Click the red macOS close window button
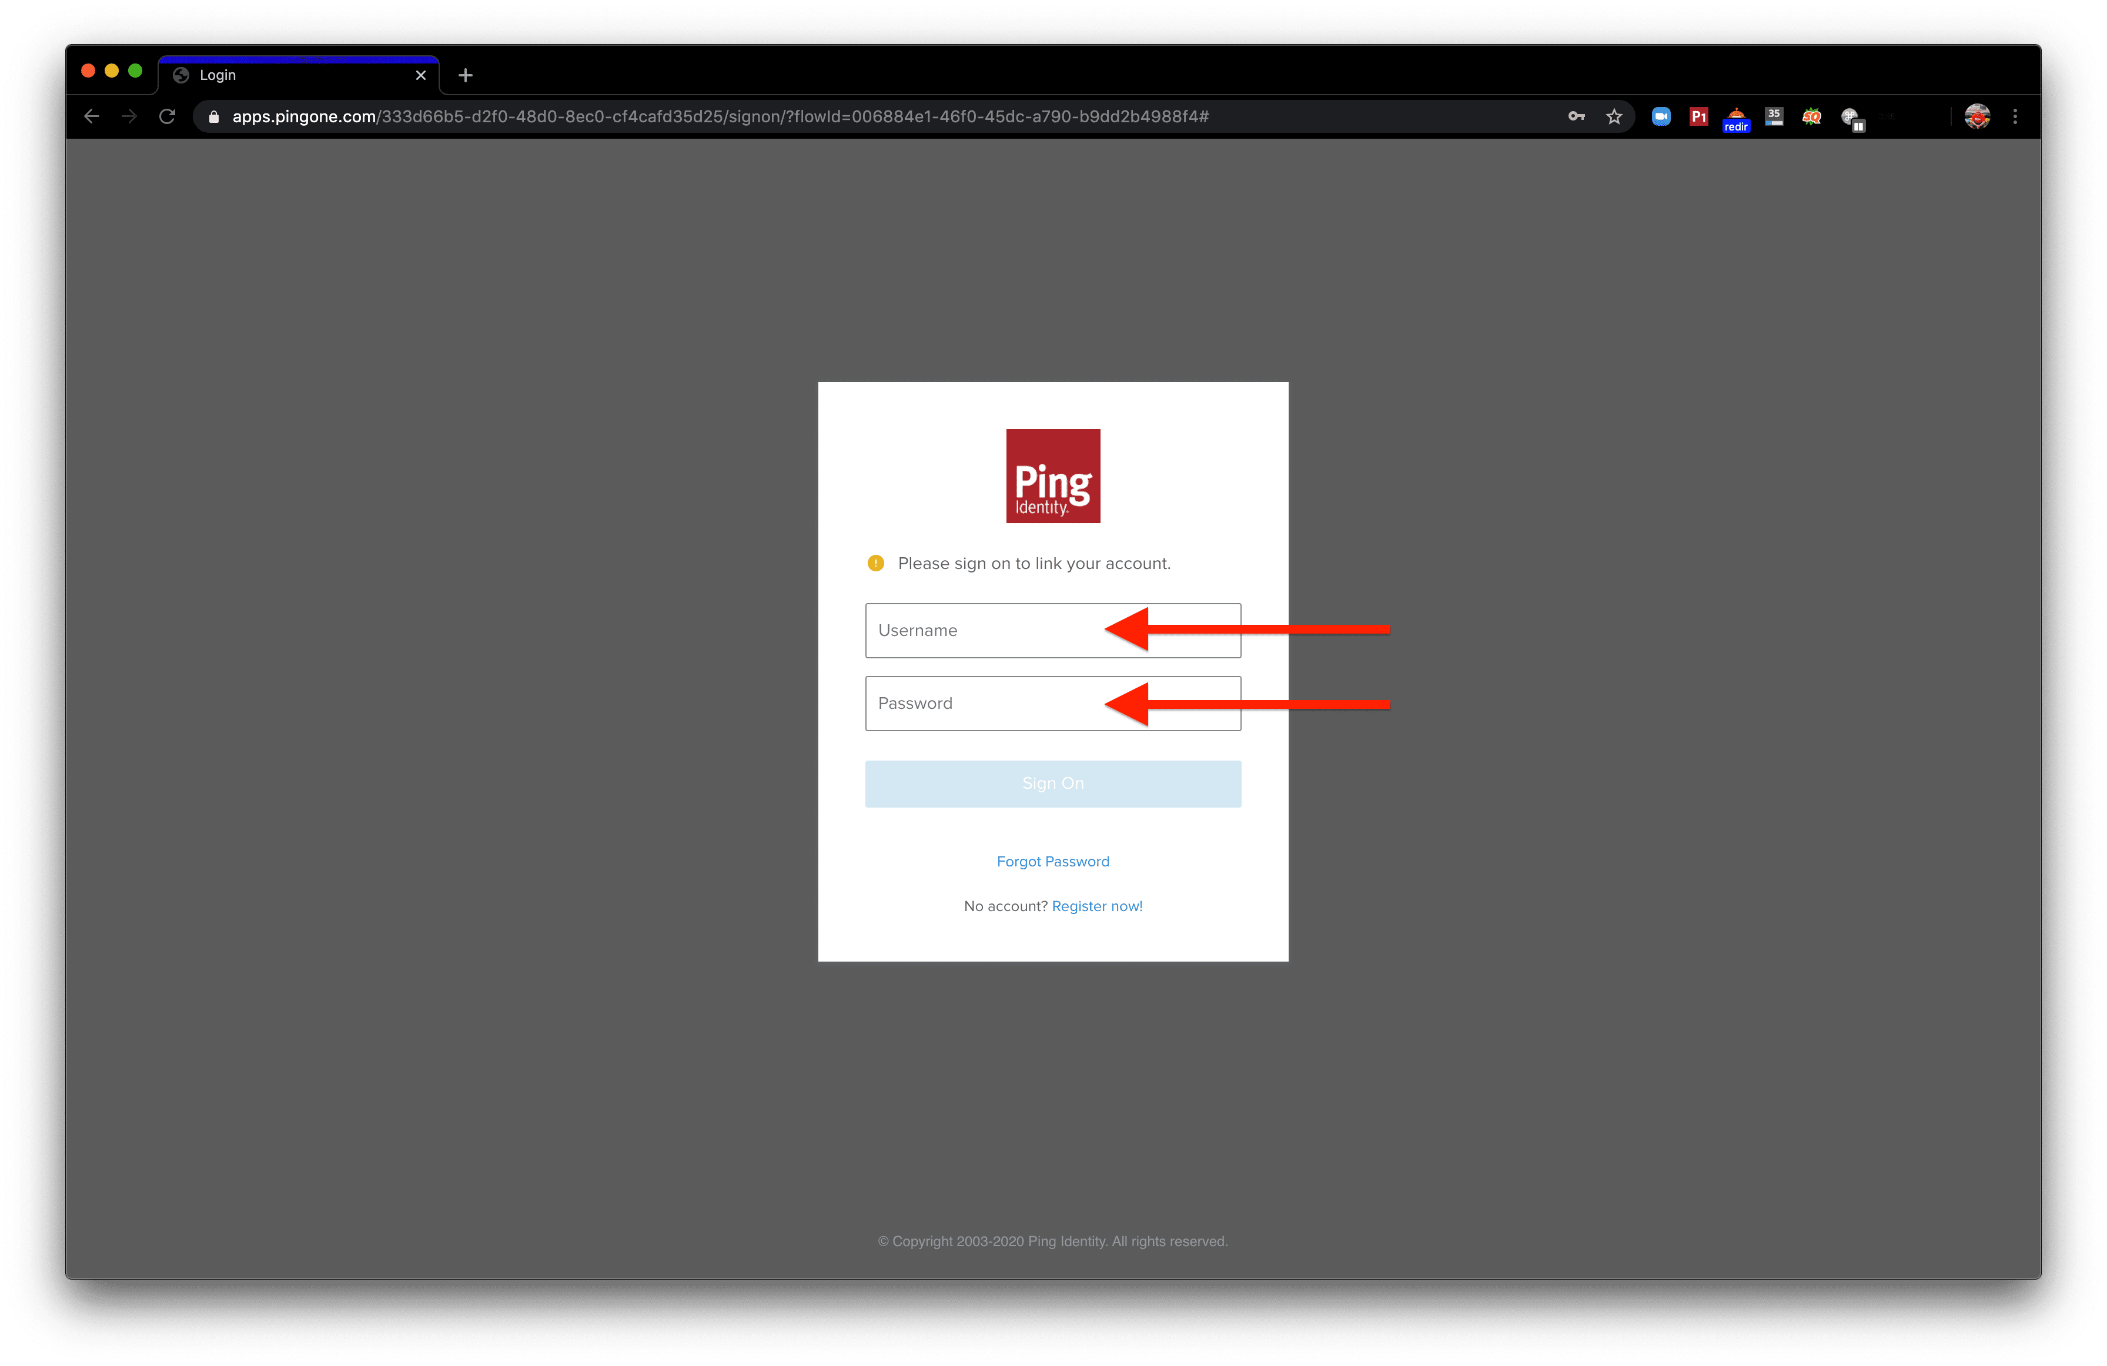 [89, 71]
